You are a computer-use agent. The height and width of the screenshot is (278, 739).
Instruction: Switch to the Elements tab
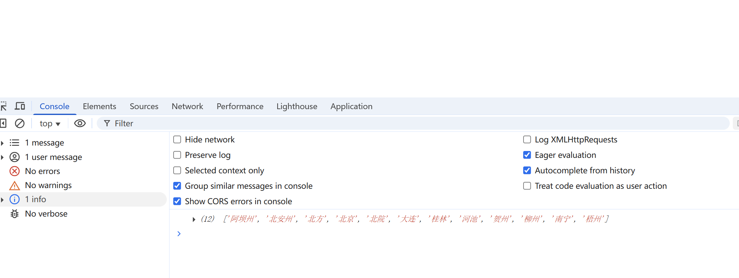[99, 106]
